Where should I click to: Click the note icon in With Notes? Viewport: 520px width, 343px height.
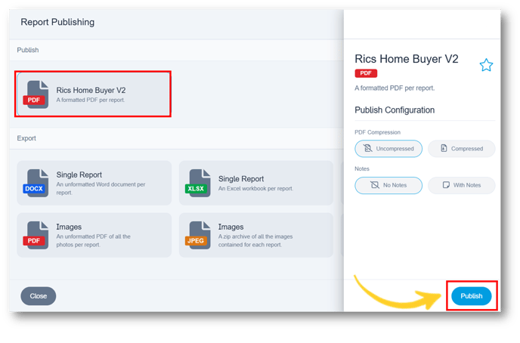click(447, 185)
